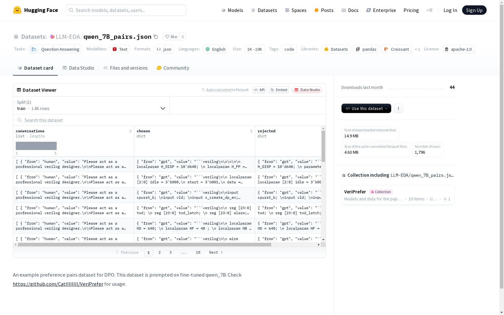Click the code tag
The image size is (504, 315).
[x=289, y=49]
